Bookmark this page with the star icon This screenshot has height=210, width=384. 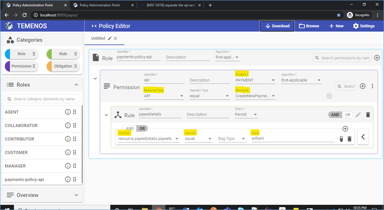point(338,15)
